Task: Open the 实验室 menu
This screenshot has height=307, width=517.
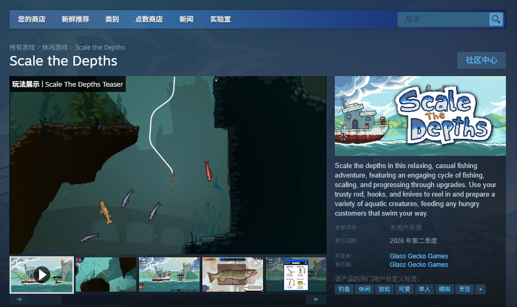Action: (x=221, y=20)
